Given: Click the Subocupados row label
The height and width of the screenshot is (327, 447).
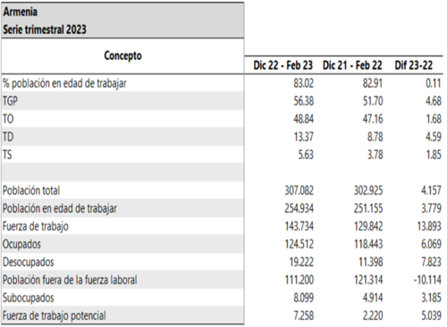Looking at the screenshot, I should tap(29, 298).
